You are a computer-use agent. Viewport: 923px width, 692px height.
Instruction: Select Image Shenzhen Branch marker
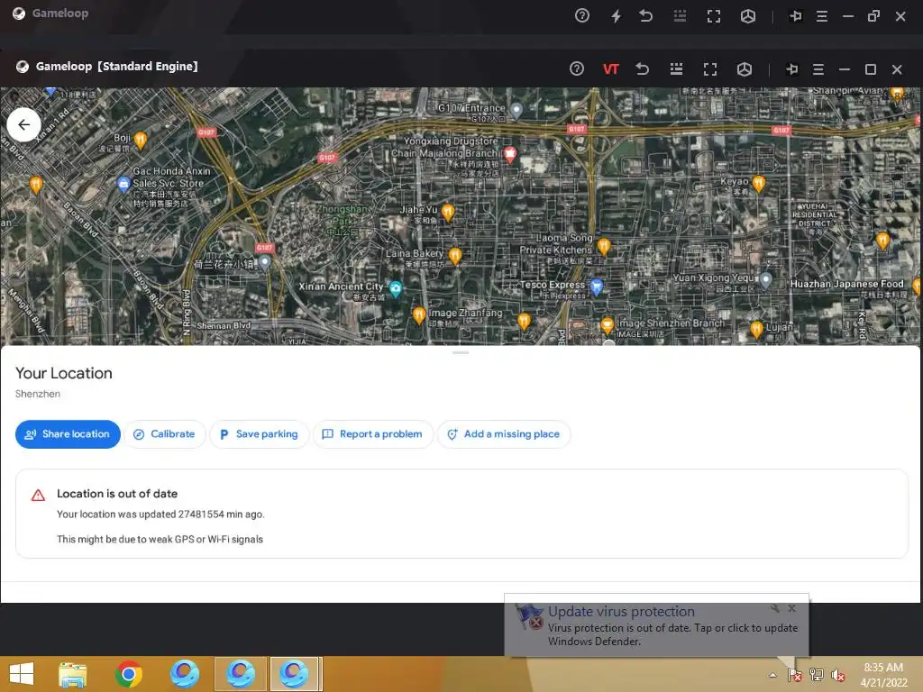click(x=608, y=325)
